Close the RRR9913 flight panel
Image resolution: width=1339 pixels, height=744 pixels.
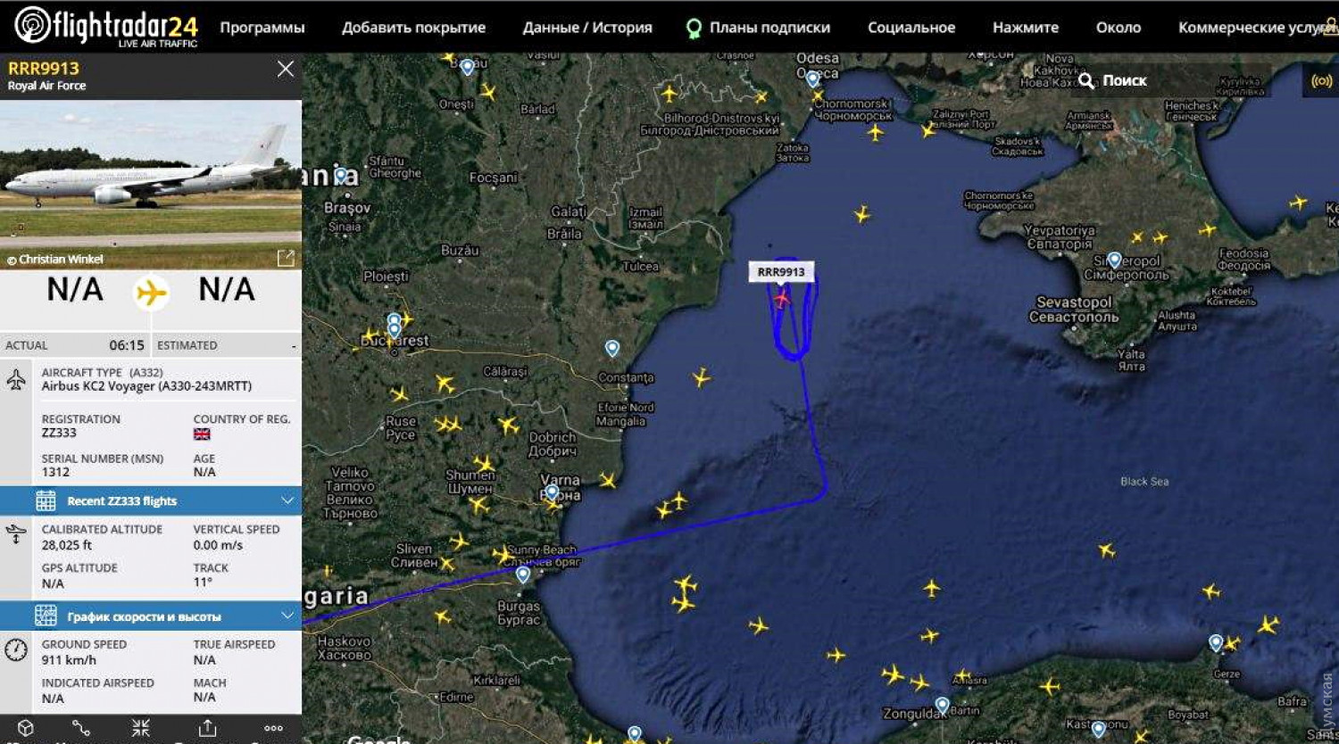(x=286, y=69)
